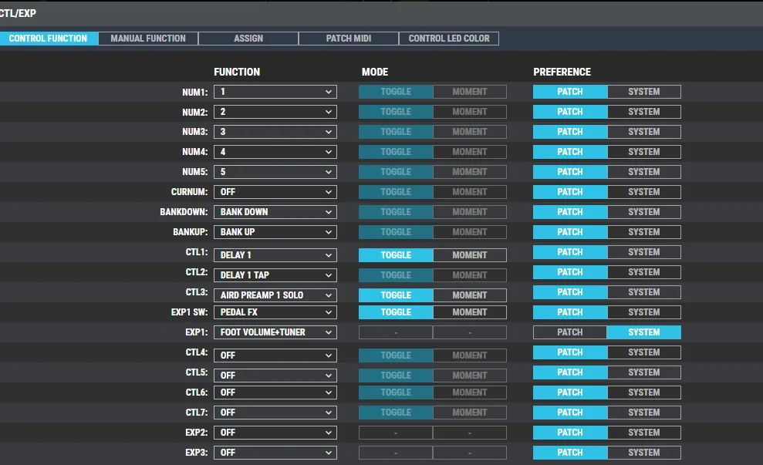Change NUM1 preference to System
This screenshot has height=465, width=763.
tap(643, 92)
